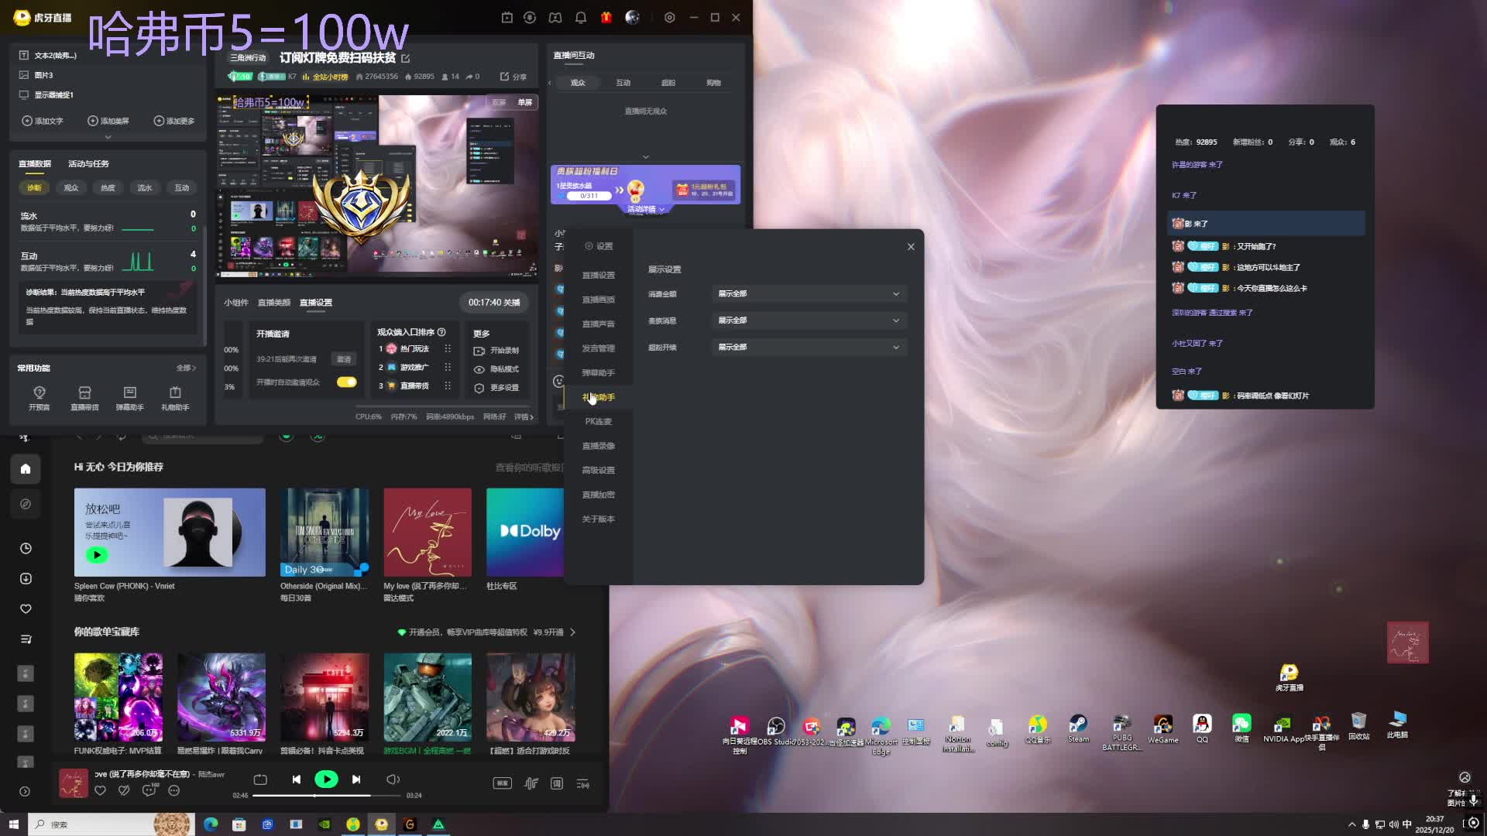Expand the 贵族消息 display dropdown
The width and height of the screenshot is (1487, 836).
pyautogui.click(x=809, y=320)
